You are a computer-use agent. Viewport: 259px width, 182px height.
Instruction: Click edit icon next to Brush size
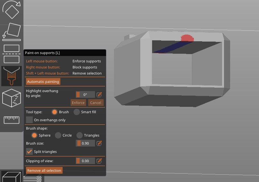99,143
